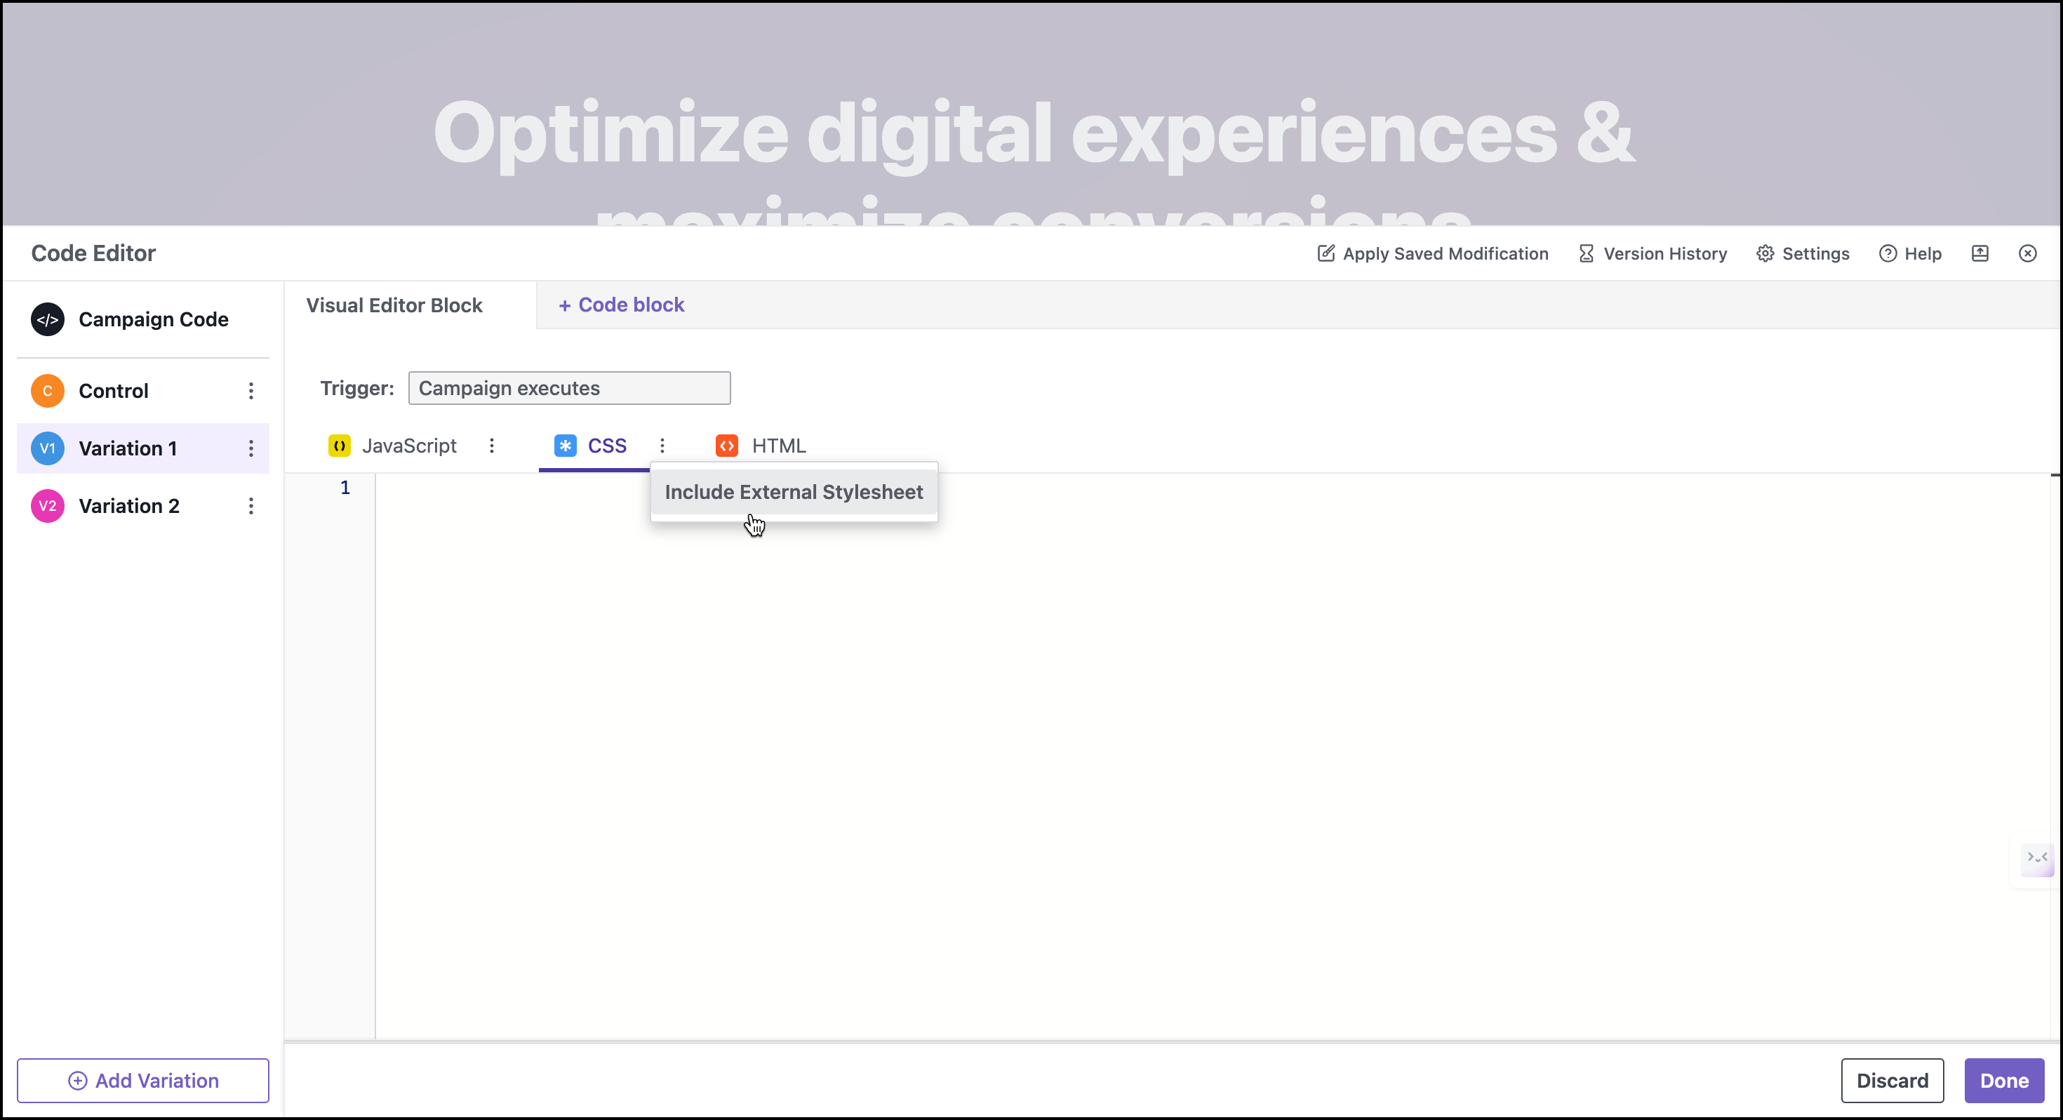Switch to the Visual Editor Block tab
Screen dimensions: 2063x1120
point(394,305)
